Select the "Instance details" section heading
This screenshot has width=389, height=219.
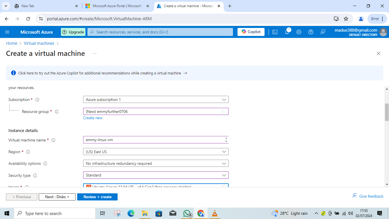point(23,131)
